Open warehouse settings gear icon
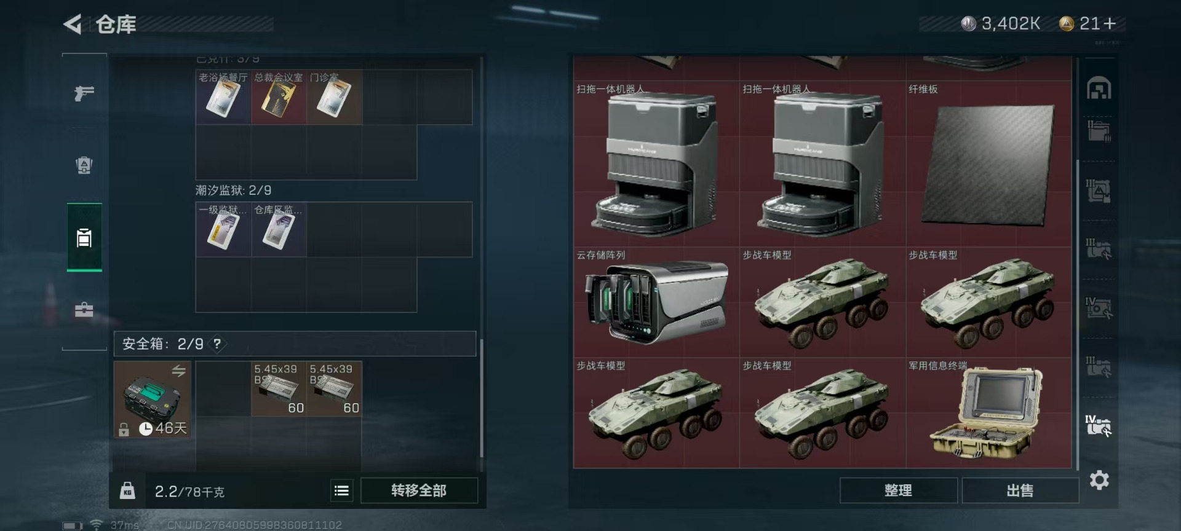Viewport: 1181px width, 531px height. pyautogui.click(x=1099, y=480)
